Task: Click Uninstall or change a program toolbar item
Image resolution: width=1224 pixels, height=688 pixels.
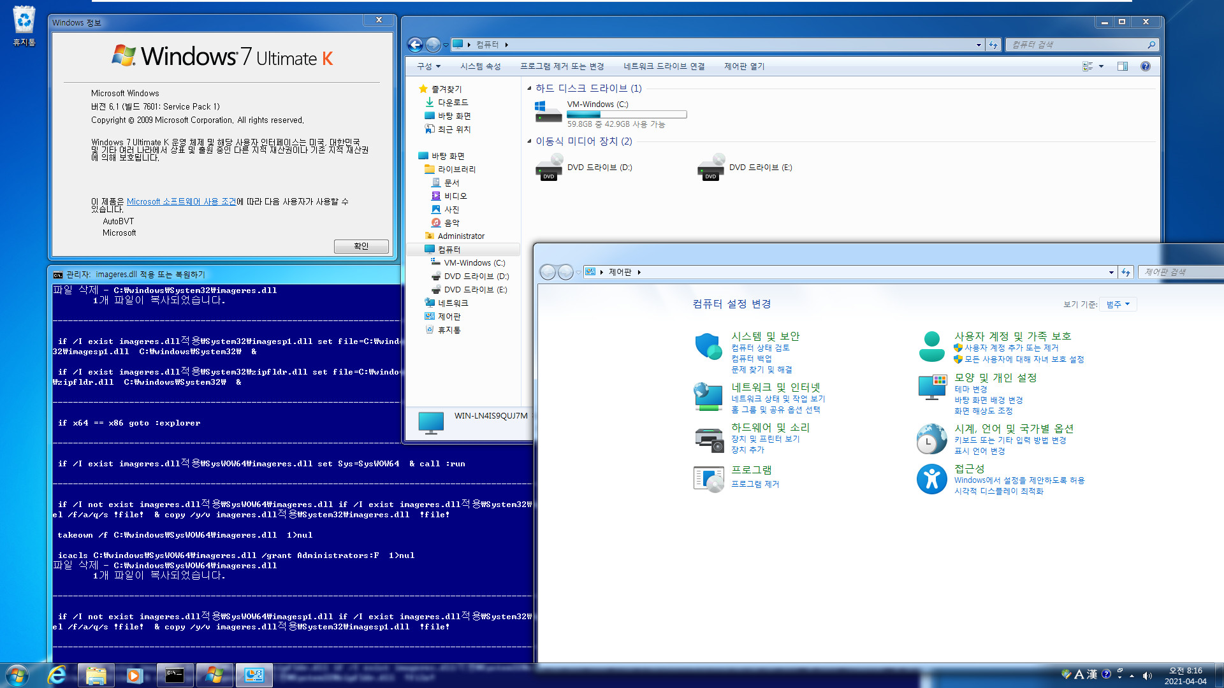Action: [x=562, y=66]
